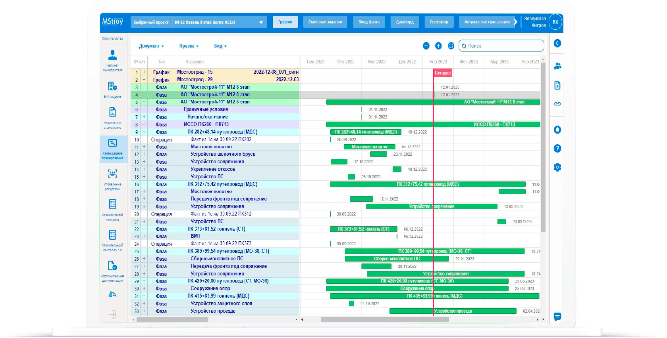Select the Сборно-монолитное ПС Gantt bar
Viewport: 667px width, 338px height.
pos(397,259)
